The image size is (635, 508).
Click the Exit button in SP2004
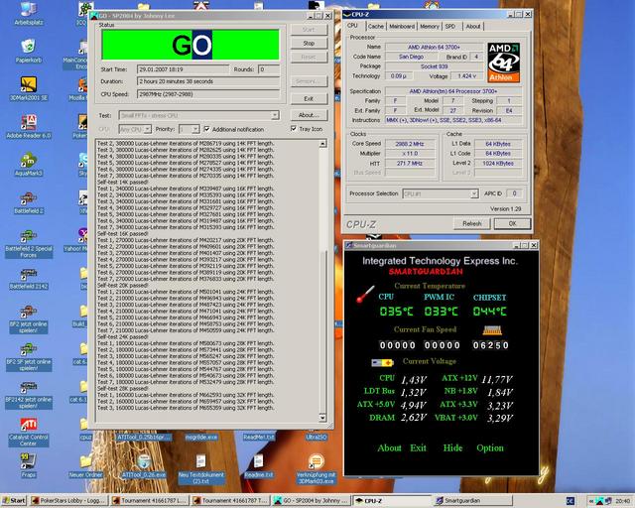point(309,99)
